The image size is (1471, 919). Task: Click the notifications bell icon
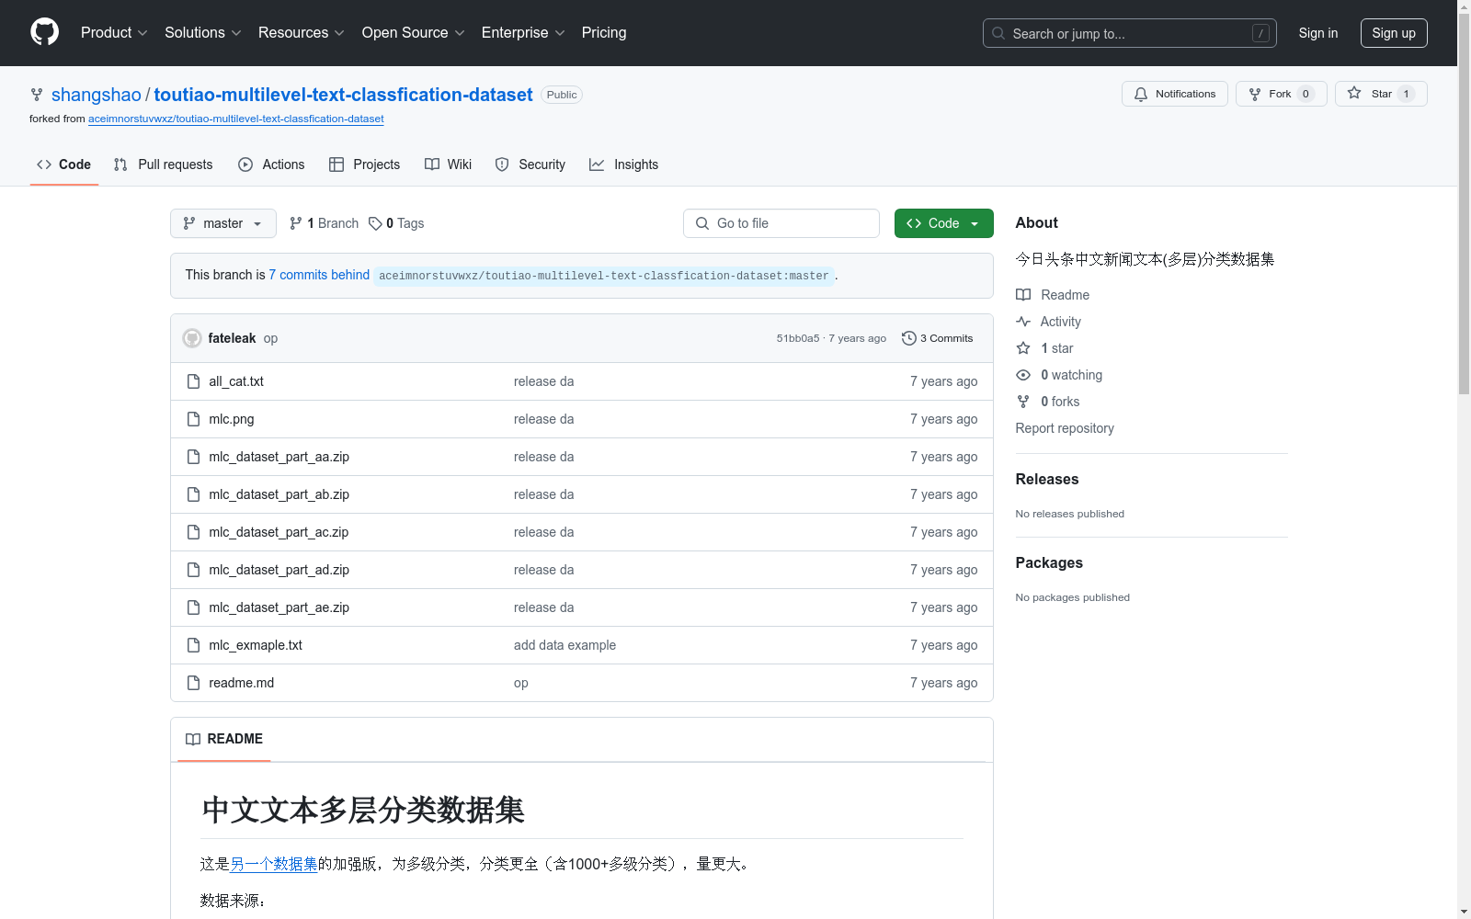1141,94
